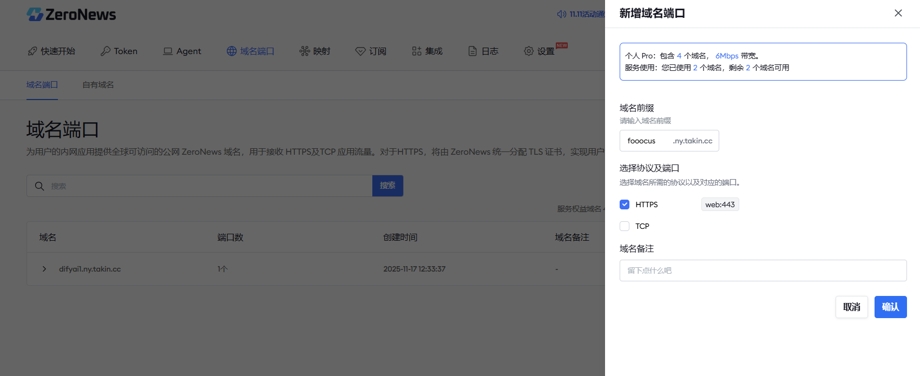Click the 订阅 diamond icon
This screenshot has width=920, height=376.
[360, 51]
